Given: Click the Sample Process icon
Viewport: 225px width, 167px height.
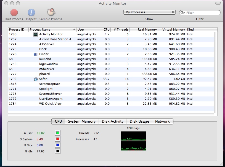Looking at the screenshot, I should pos(51,12).
